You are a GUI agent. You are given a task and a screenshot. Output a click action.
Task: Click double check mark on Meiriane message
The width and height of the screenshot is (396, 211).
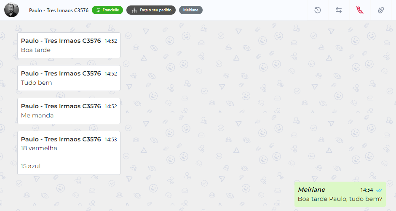coord(379,190)
